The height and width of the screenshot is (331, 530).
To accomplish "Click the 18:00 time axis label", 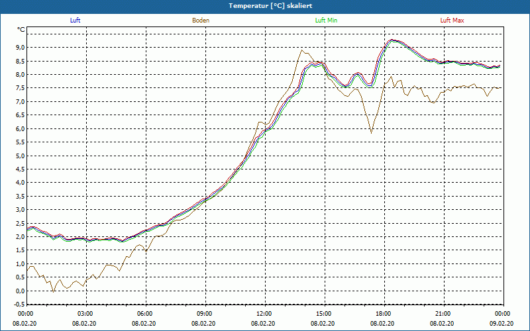I will click(x=384, y=314).
